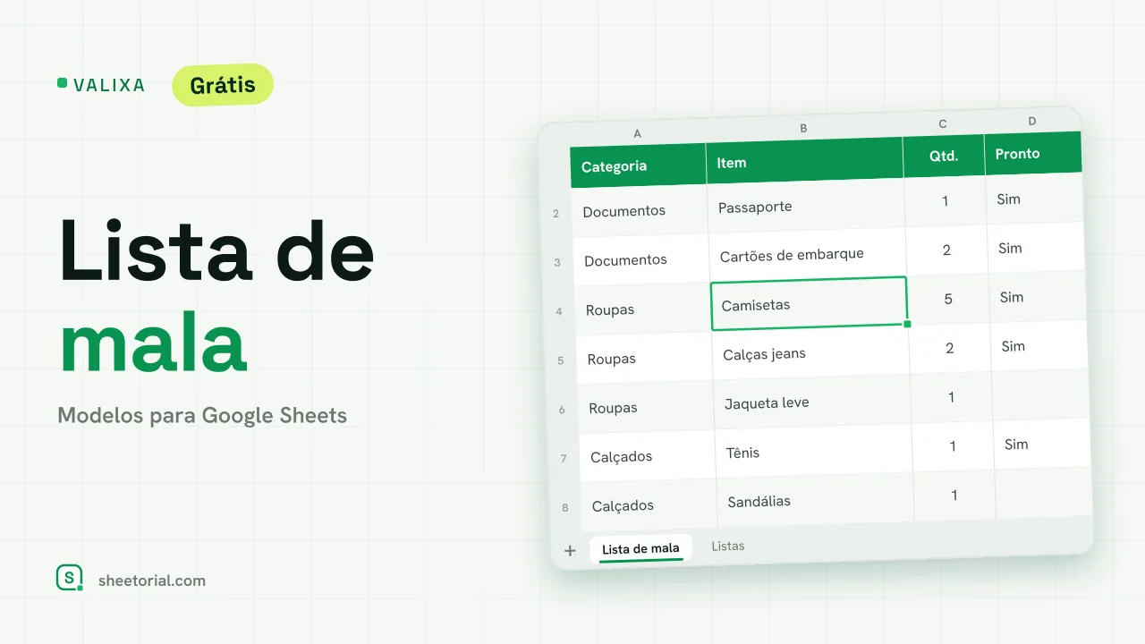Select column C header
The image size is (1145, 644).
coord(943,123)
